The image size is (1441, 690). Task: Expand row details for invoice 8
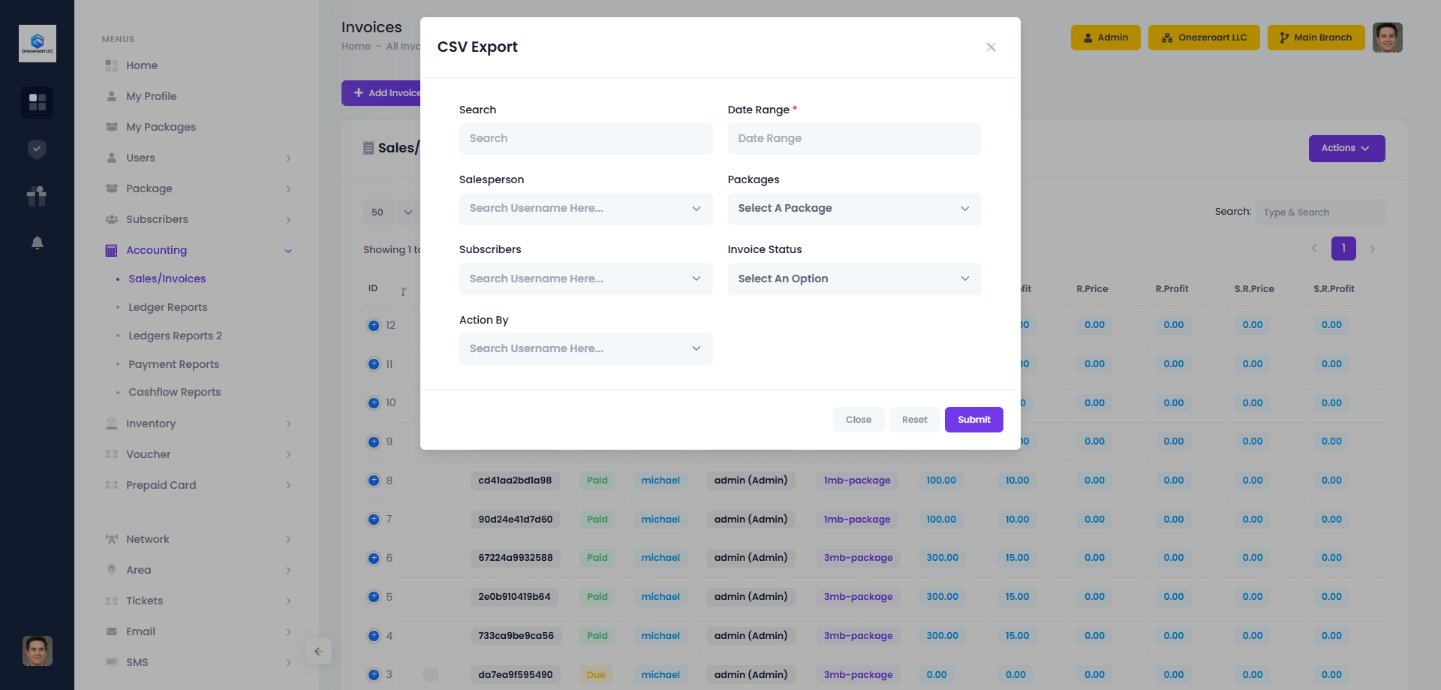pyautogui.click(x=374, y=481)
